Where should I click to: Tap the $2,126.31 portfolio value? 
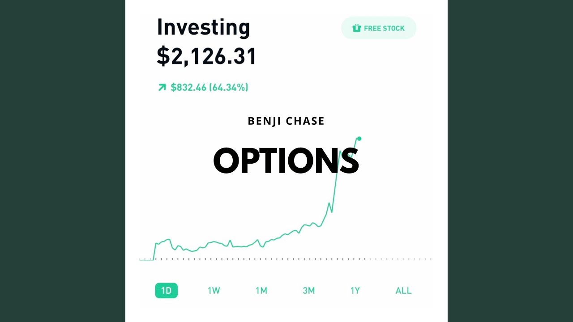coord(206,56)
